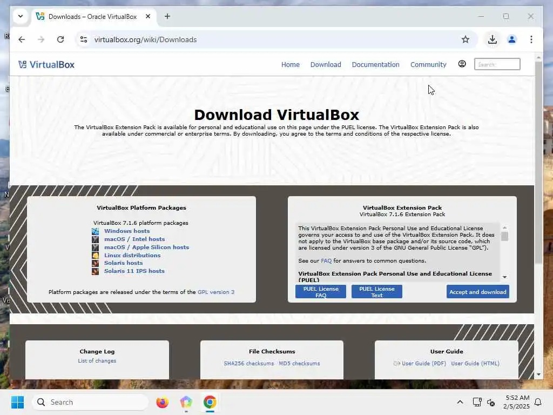The height and width of the screenshot is (415, 553).
Task: Open MD5 checksums link
Action: (x=299, y=364)
